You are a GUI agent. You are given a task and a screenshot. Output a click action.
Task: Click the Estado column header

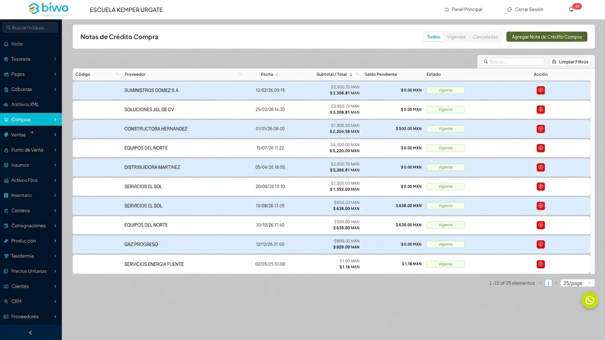click(x=433, y=74)
